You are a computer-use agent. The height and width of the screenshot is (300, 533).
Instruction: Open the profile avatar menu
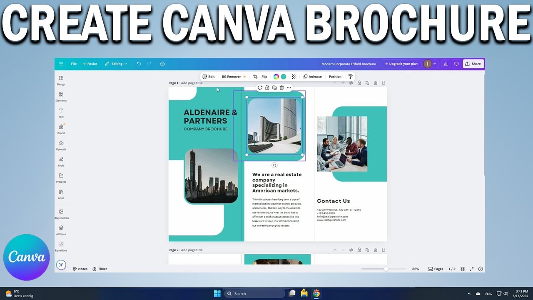[427, 64]
